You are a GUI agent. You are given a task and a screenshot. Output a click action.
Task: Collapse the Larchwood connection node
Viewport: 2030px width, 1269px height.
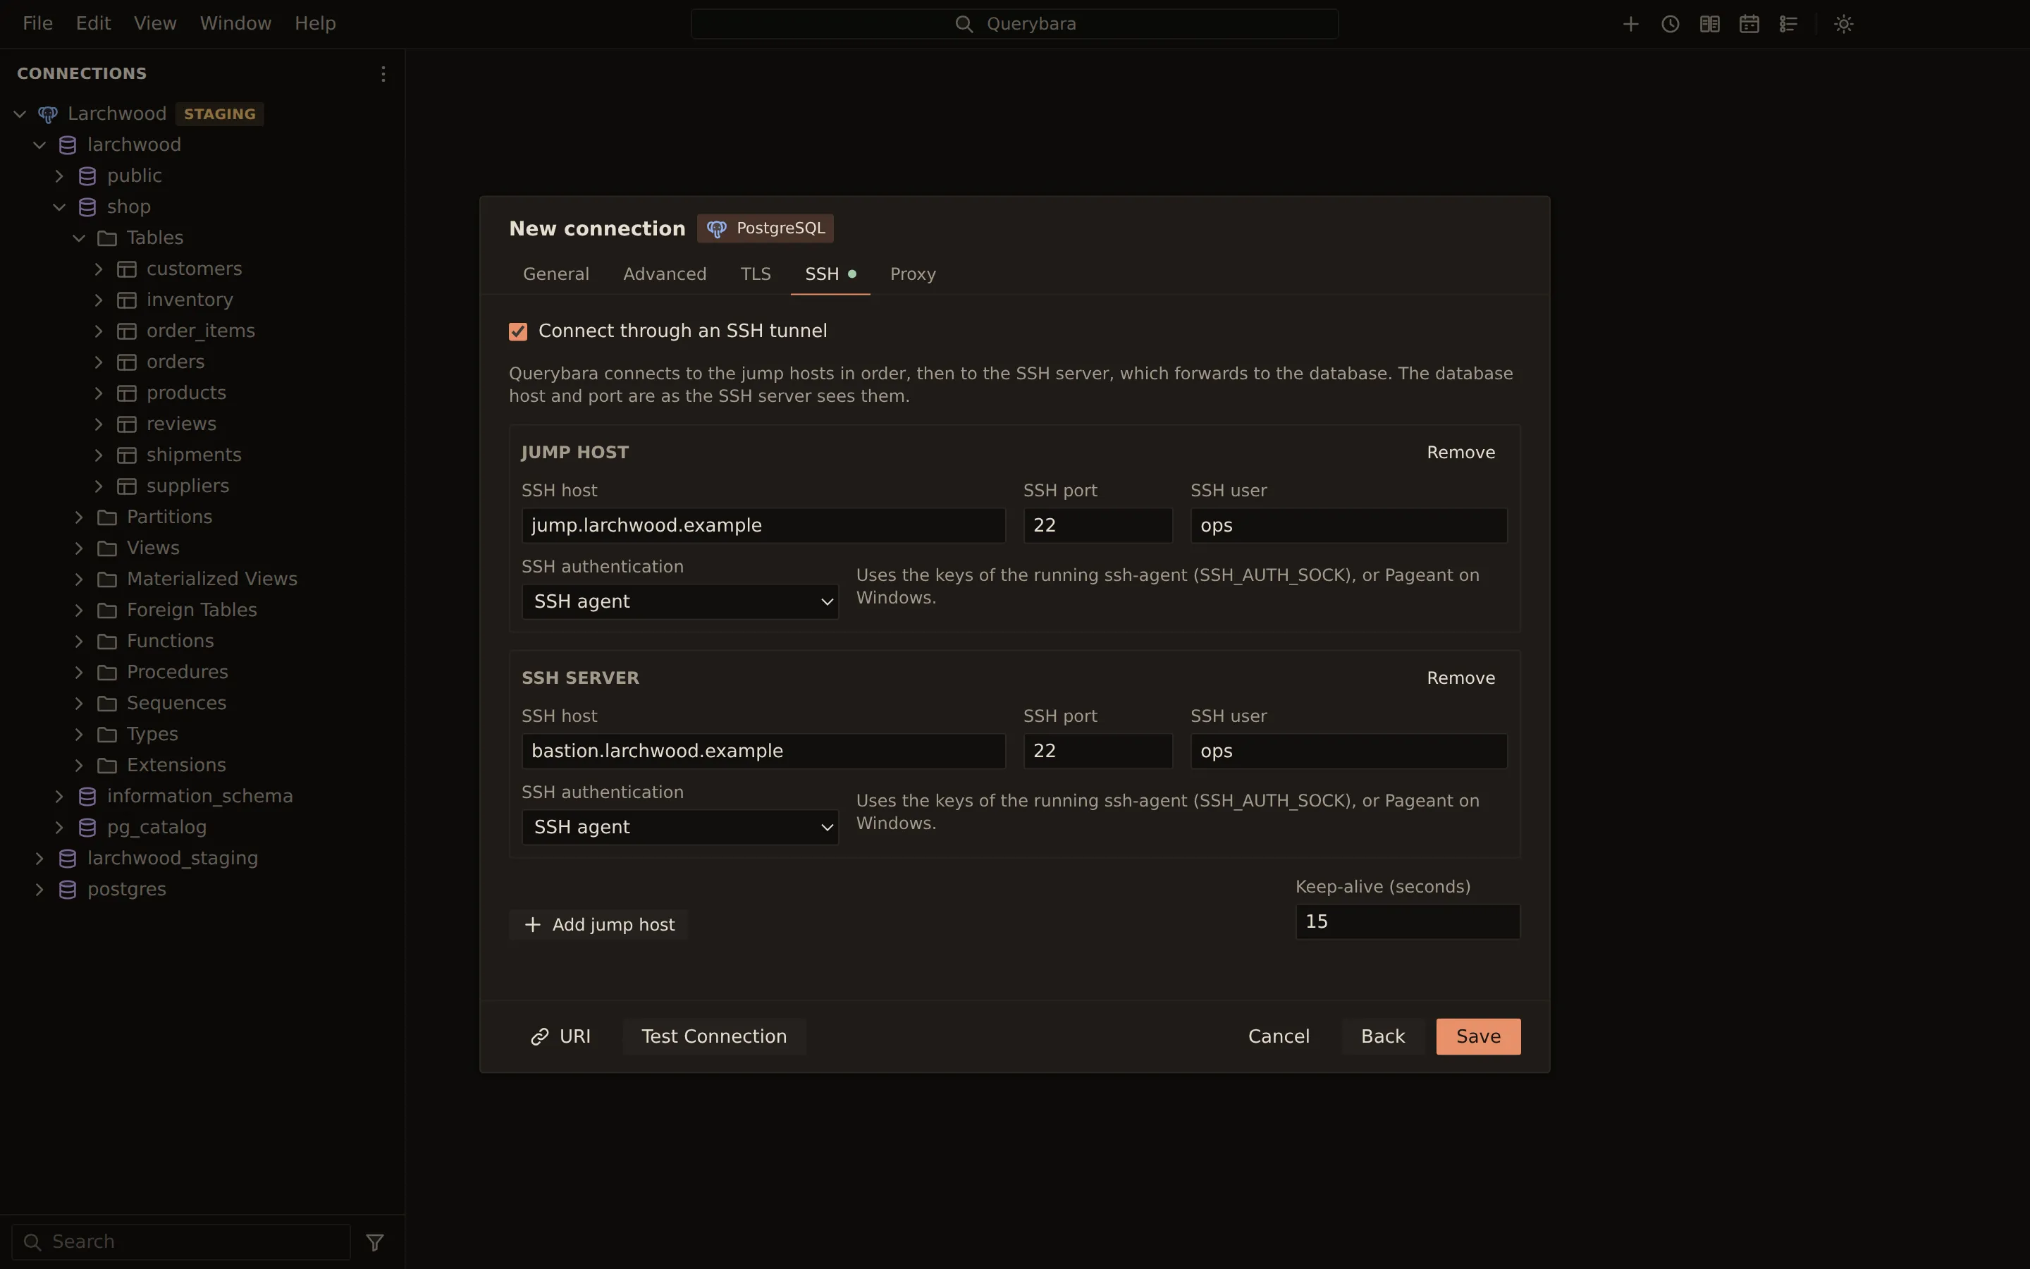coord(19,114)
